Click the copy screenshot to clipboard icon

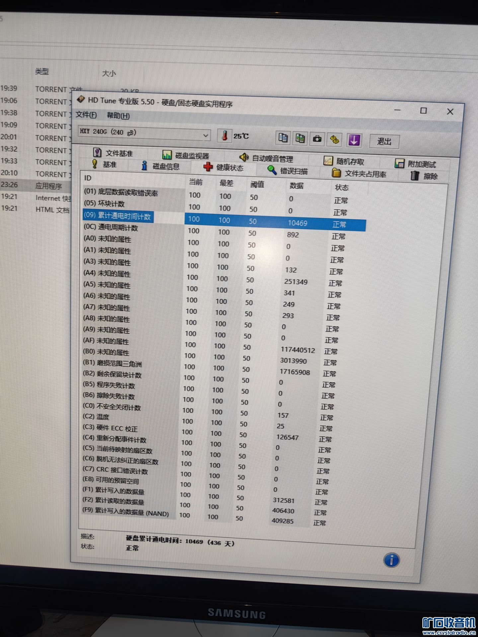click(300, 138)
